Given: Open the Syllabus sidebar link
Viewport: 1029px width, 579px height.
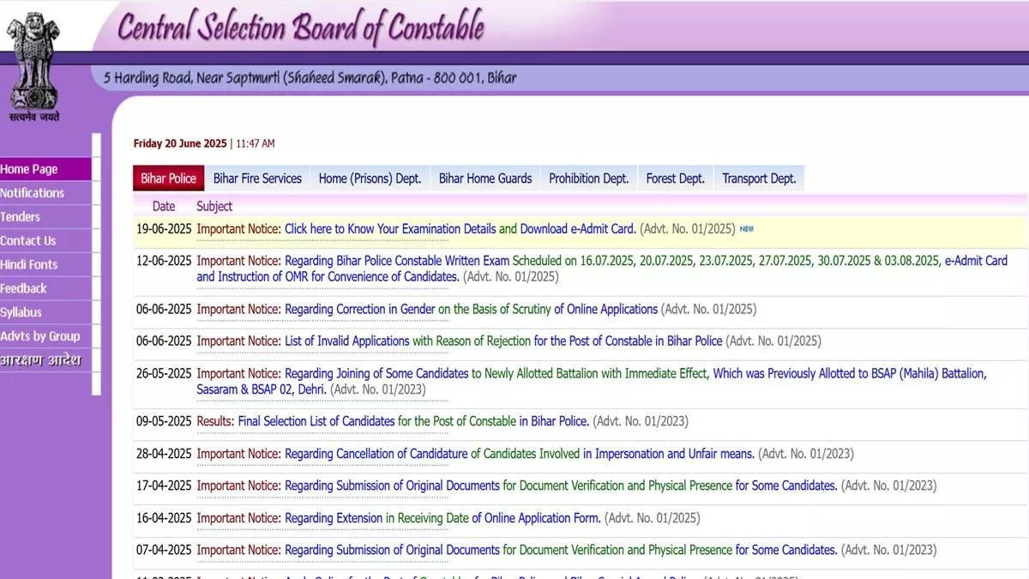Looking at the screenshot, I should point(45,312).
